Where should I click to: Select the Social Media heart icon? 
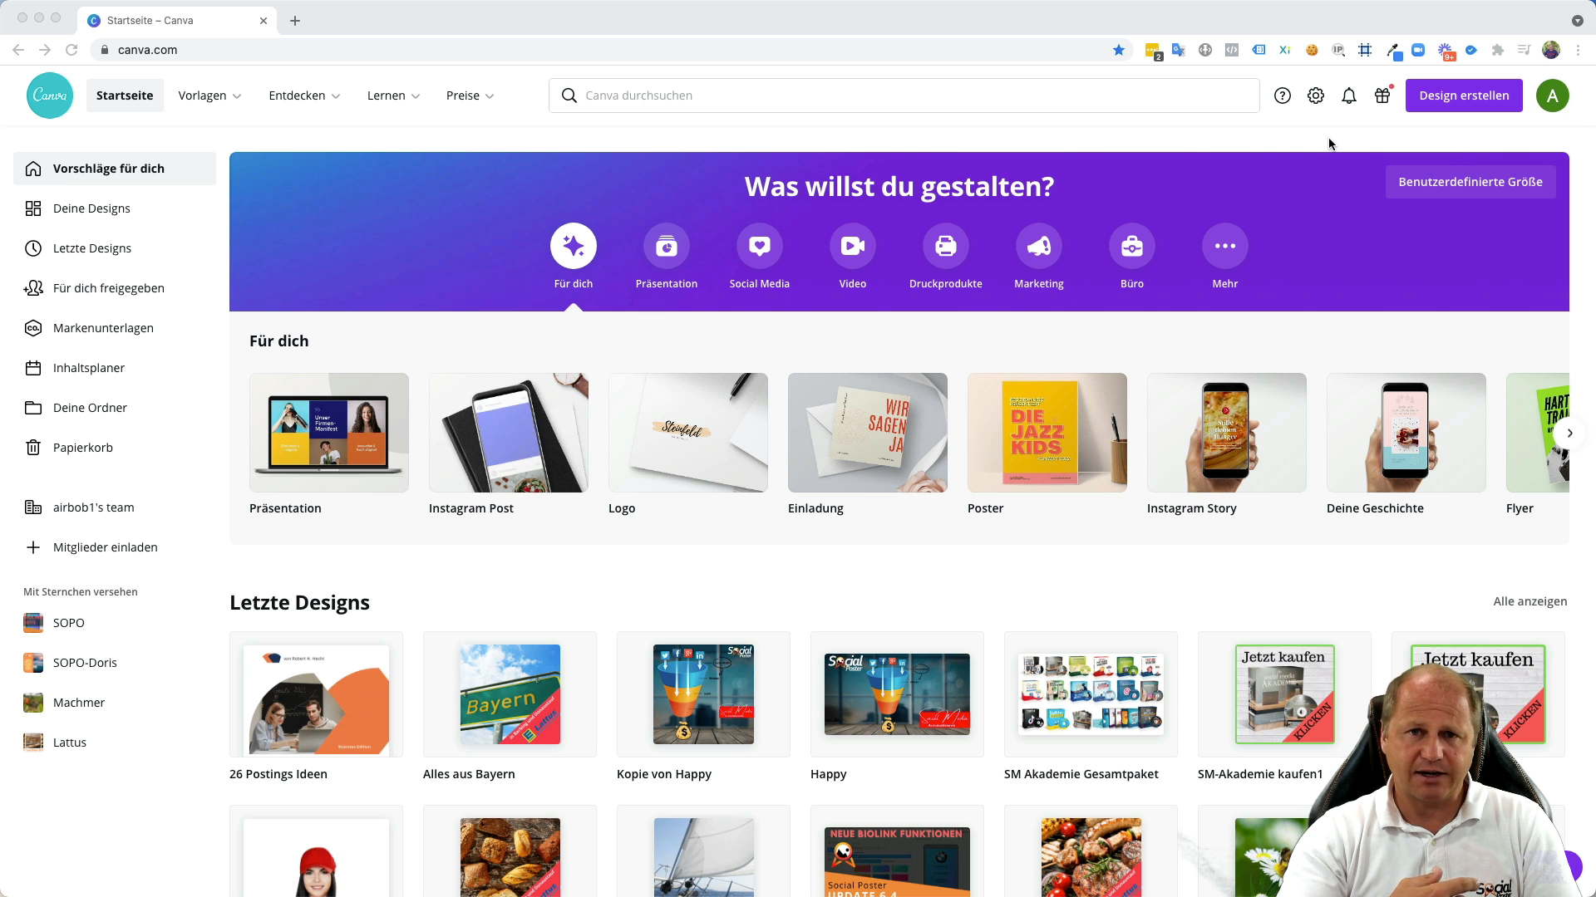tap(760, 246)
